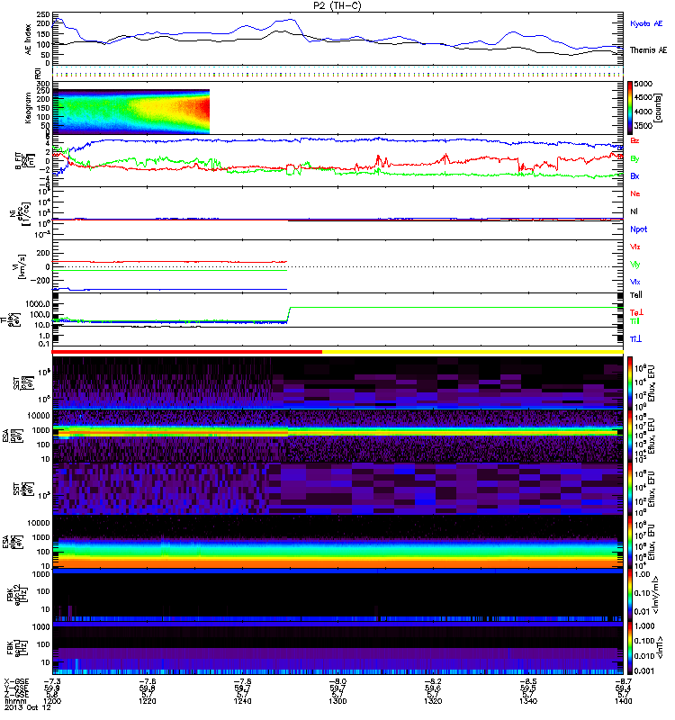The image size is (675, 720).
Task: Select the red Te perpendicular legend label
Action: 636,312
